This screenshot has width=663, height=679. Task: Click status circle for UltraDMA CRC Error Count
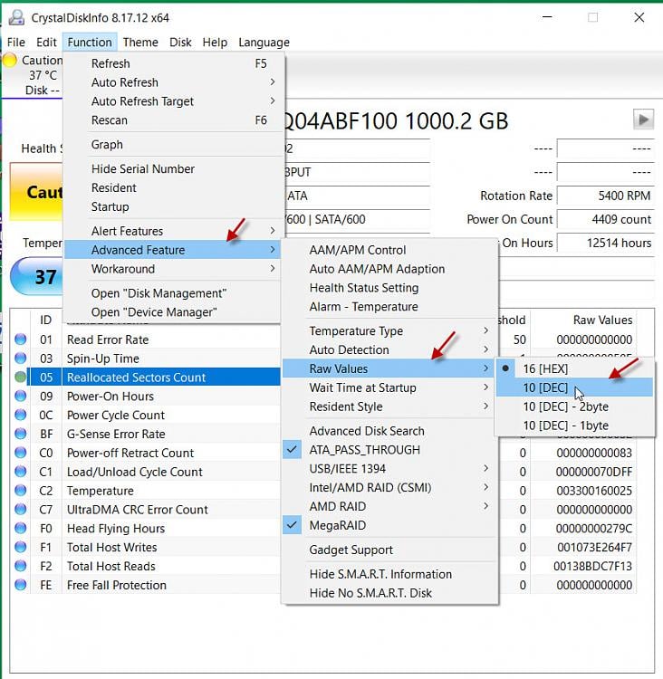pos(20,509)
